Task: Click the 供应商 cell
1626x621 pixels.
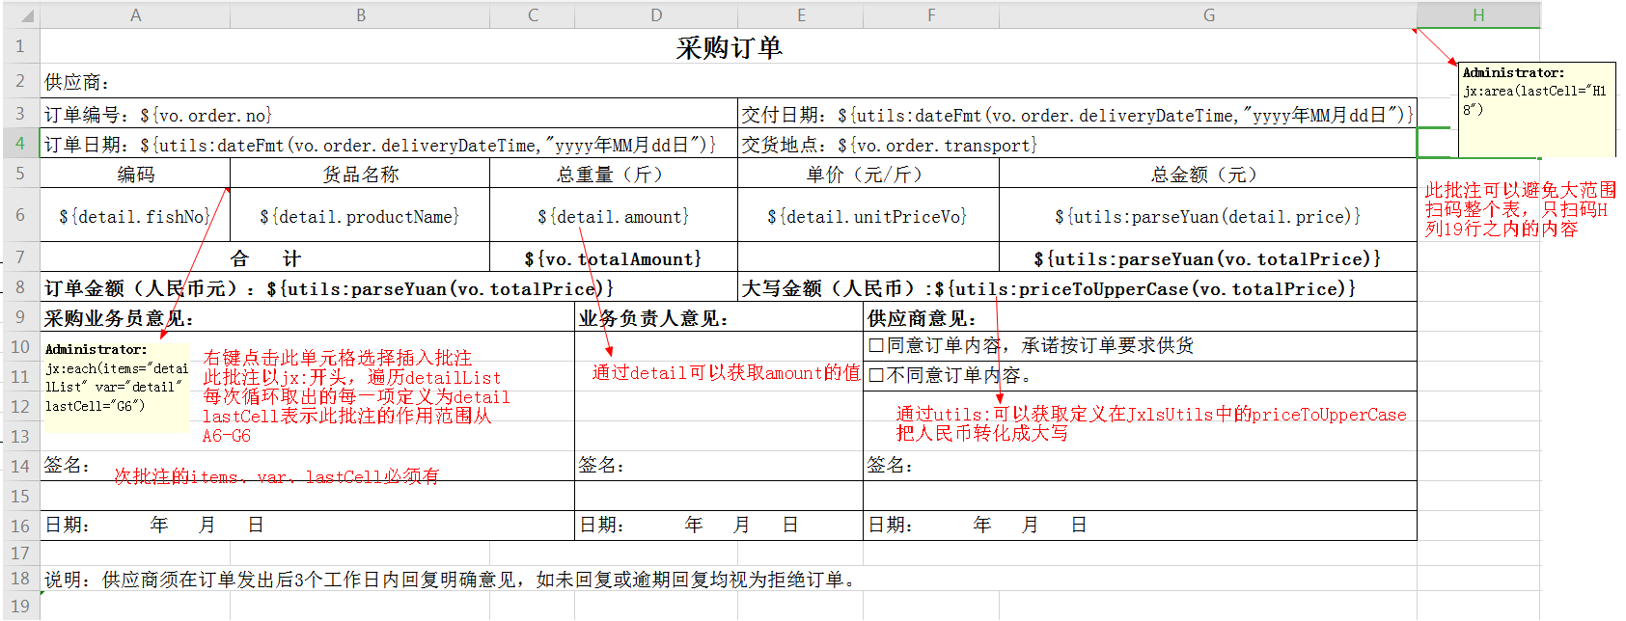Action: (x=729, y=82)
